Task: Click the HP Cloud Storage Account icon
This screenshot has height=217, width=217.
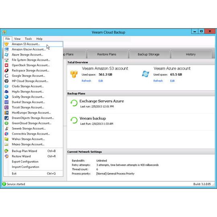Action: tap(6, 81)
